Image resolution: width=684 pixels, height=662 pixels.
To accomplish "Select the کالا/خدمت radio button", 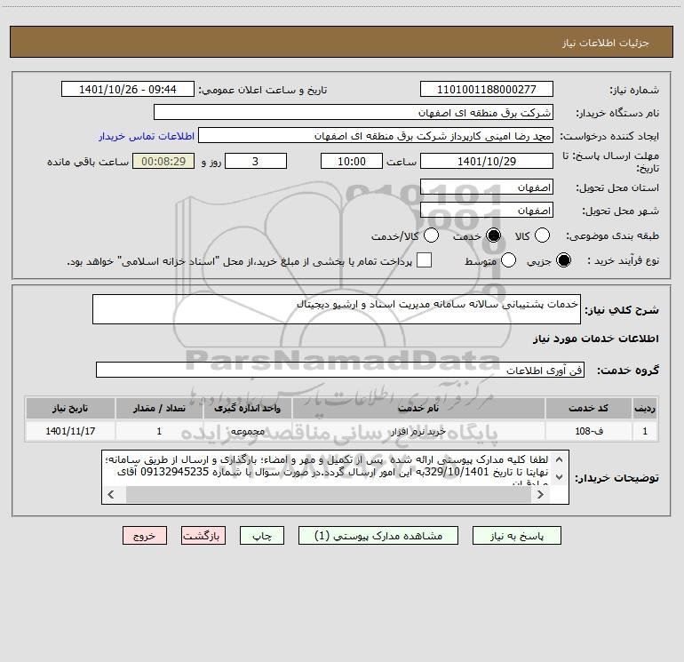I will [x=431, y=235].
